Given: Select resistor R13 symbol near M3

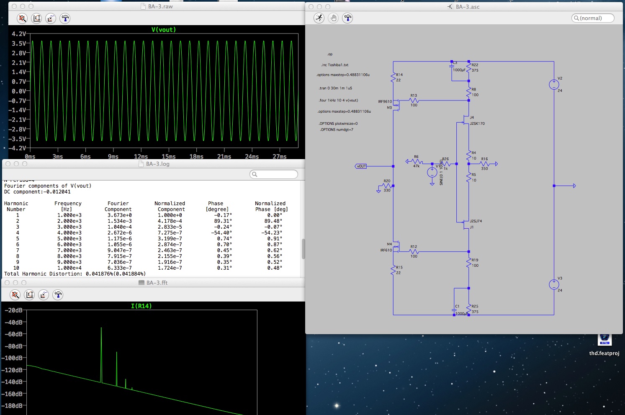Looking at the screenshot, I should (x=414, y=101).
